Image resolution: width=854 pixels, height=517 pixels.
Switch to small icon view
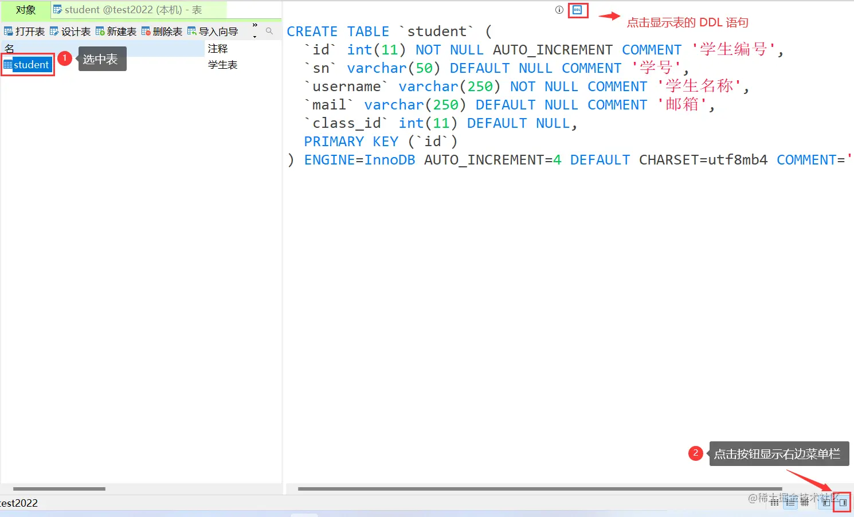tap(774, 502)
